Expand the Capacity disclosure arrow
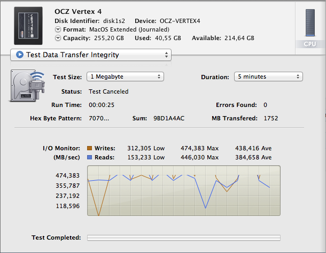 coord(58,38)
